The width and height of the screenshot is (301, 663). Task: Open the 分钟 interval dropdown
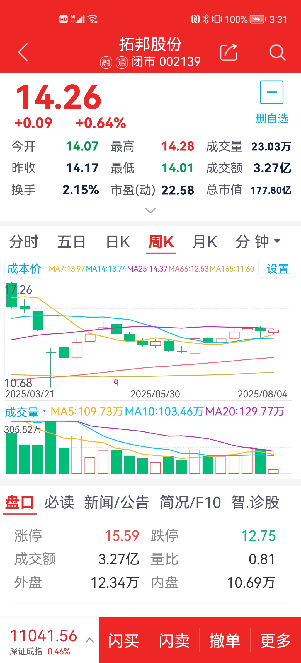tap(258, 242)
